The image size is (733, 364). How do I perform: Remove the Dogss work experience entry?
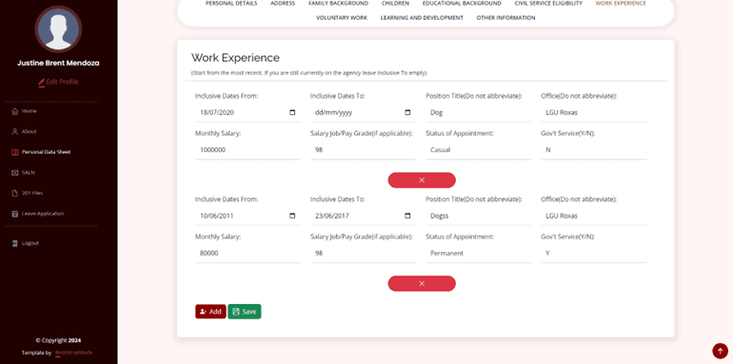pyautogui.click(x=422, y=283)
